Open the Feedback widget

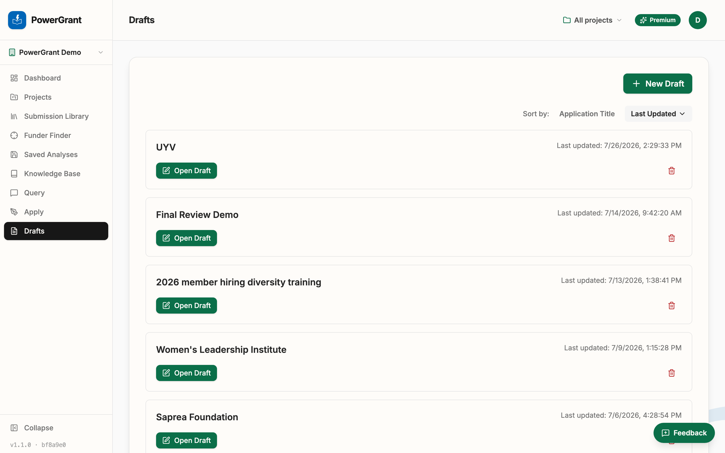coord(684,433)
